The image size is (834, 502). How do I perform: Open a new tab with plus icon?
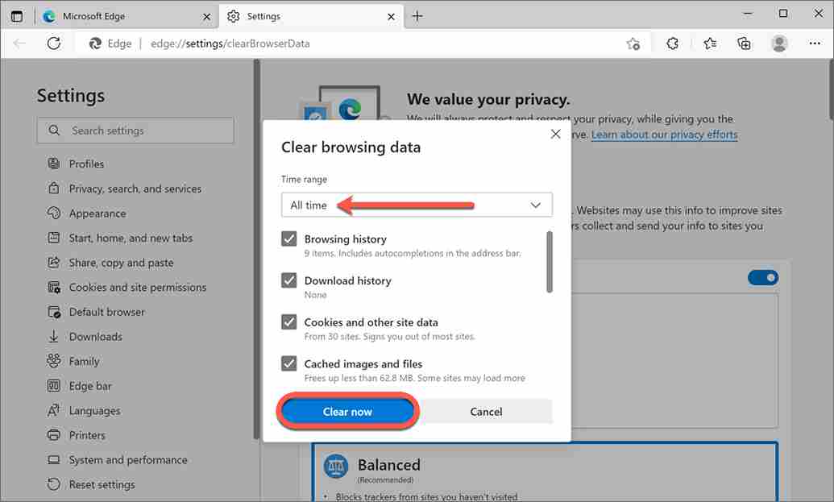coord(417,16)
